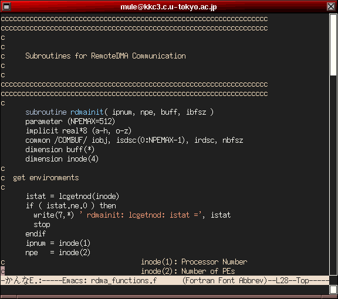Screen dimensions: 338x299
Task: Close the mule@kkc3 Emacs window
Action: click(331, 6)
